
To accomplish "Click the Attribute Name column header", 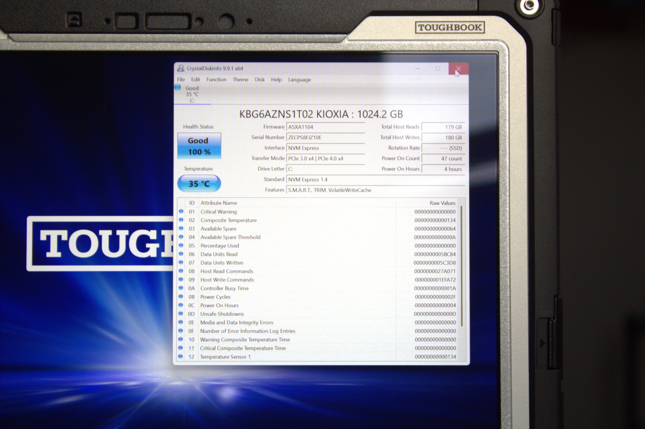I will point(219,203).
